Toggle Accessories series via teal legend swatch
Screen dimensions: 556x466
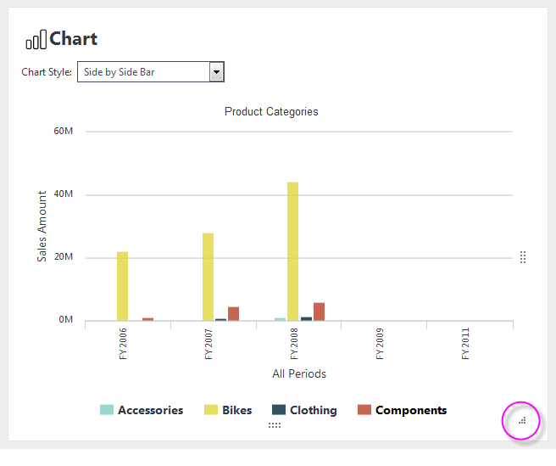(x=107, y=410)
